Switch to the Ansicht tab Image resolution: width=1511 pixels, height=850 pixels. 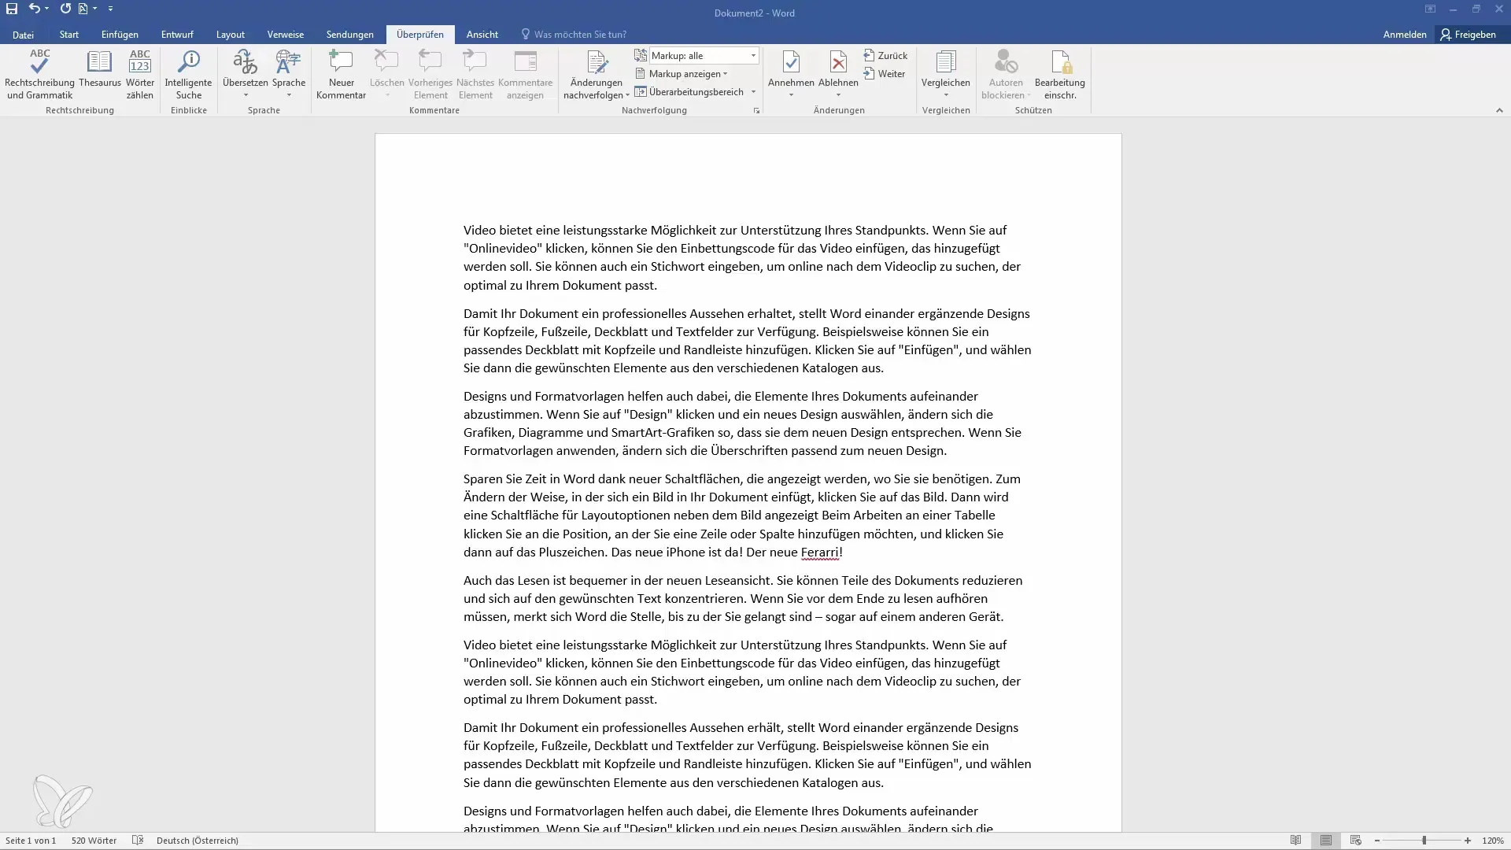click(482, 35)
